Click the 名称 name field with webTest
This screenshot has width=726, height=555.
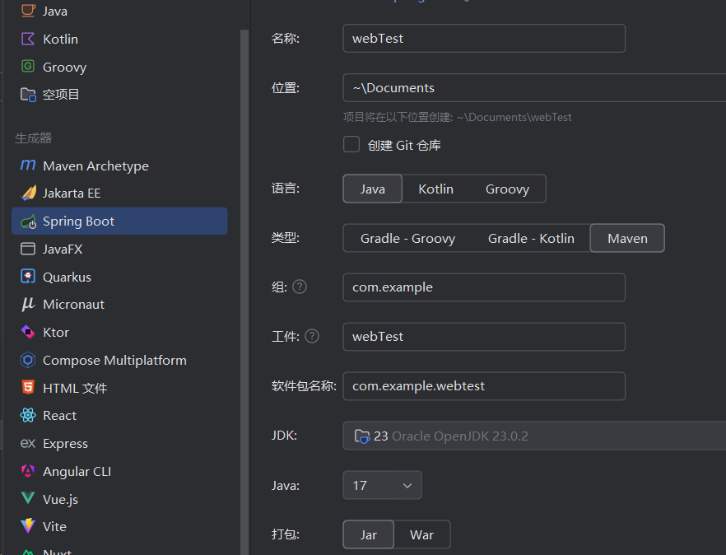(x=484, y=39)
